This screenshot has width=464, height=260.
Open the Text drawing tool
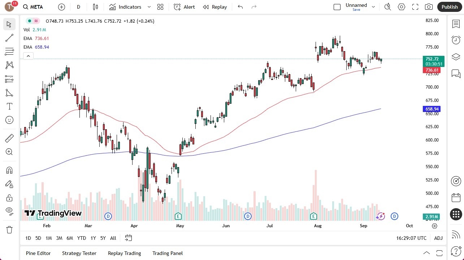pyautogui.click(x=9, y=106)
